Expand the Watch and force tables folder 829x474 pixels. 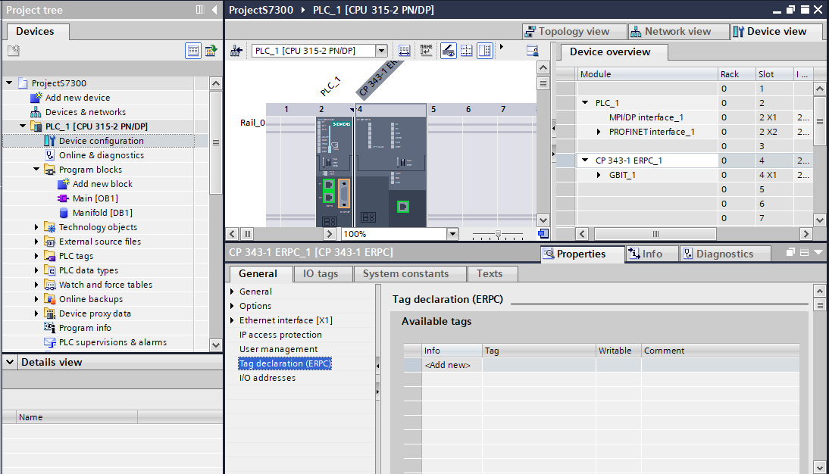tap(36, 285)
